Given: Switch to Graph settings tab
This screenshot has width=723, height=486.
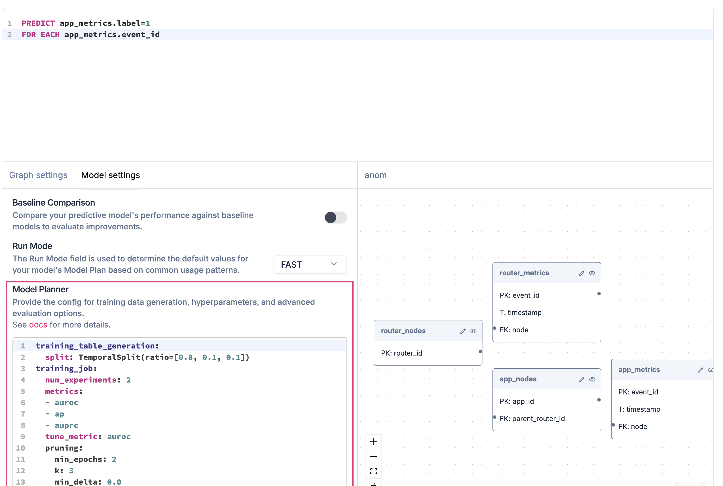Looking at the screenshot, I should pyautogui.click(x=38, y=175).
